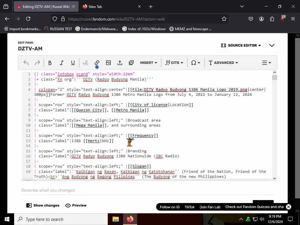Click the gallery/template icon in toolbar
The width and height of the screenshot is (300, 225).
[131, 63]
